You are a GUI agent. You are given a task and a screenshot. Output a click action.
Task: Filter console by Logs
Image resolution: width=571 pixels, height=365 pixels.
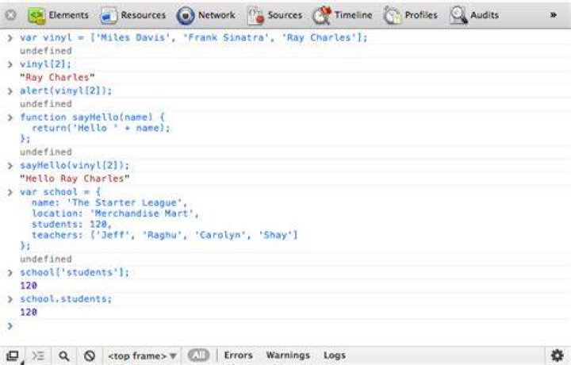[335, 355]
